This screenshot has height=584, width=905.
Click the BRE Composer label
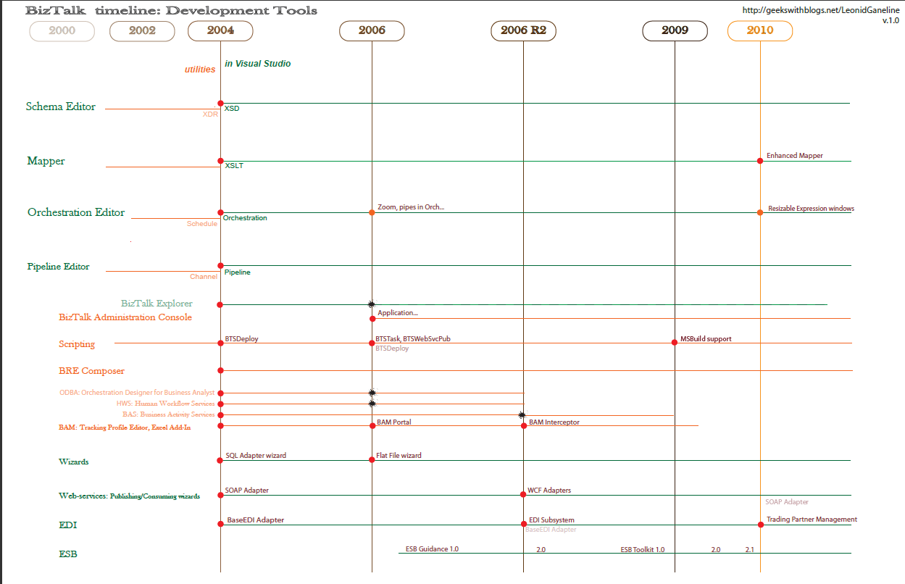[92, 371]
